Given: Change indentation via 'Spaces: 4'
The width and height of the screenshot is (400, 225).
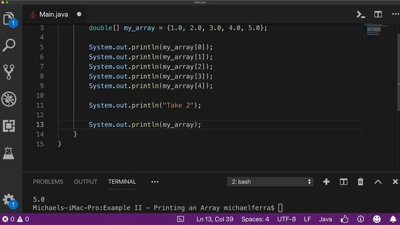Looking at the screenshot, I should pos(255,219).
